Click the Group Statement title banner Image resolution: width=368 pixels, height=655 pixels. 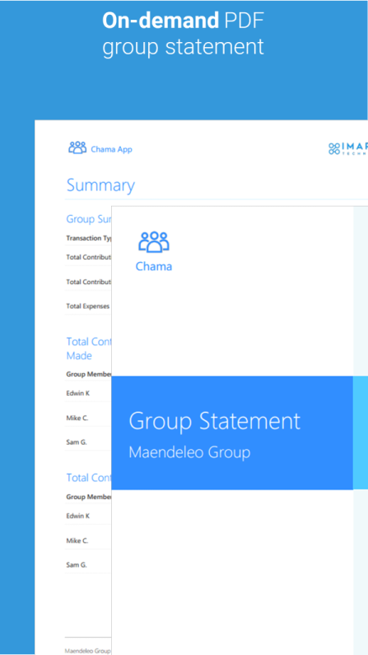point(232,433)
